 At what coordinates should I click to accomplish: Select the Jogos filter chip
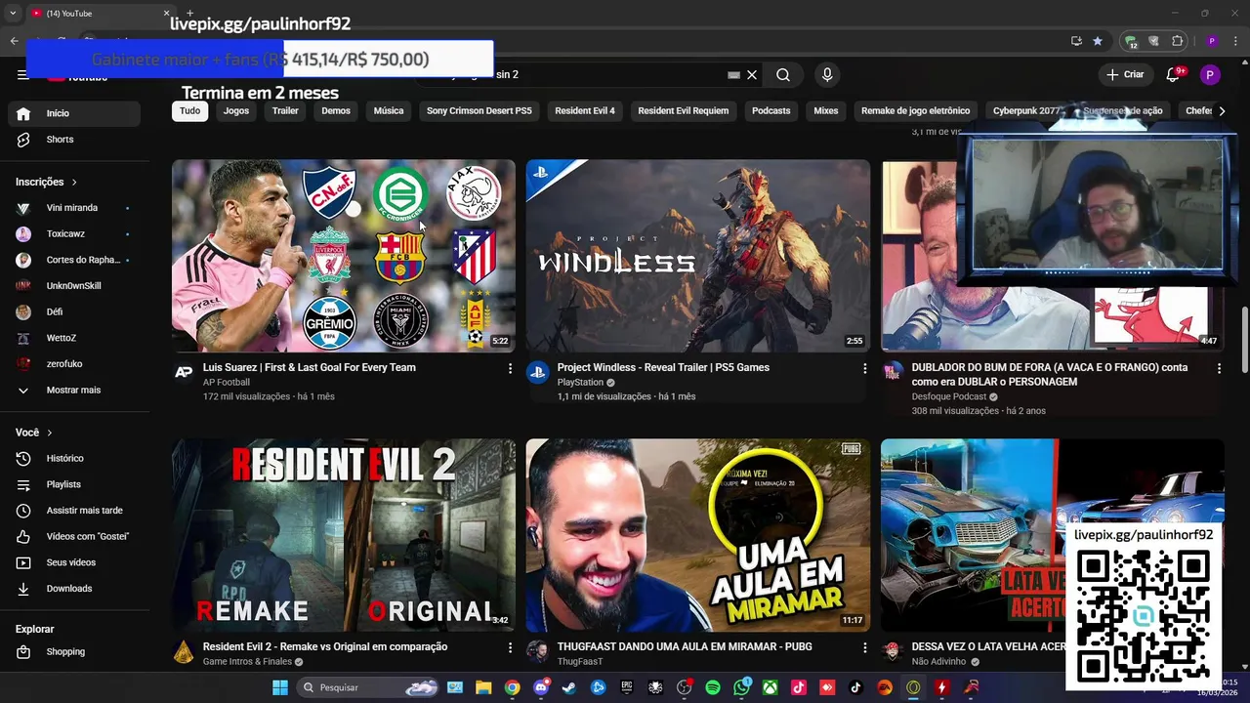click(236, 111)
